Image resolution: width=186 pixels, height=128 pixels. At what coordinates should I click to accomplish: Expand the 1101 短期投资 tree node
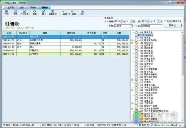(x=132, y=43)
